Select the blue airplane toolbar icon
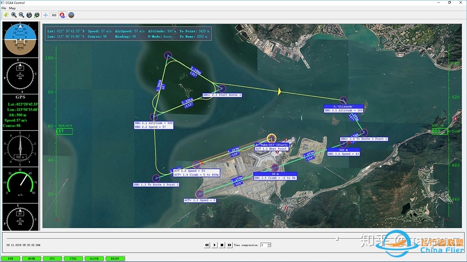 click(46, 15)
